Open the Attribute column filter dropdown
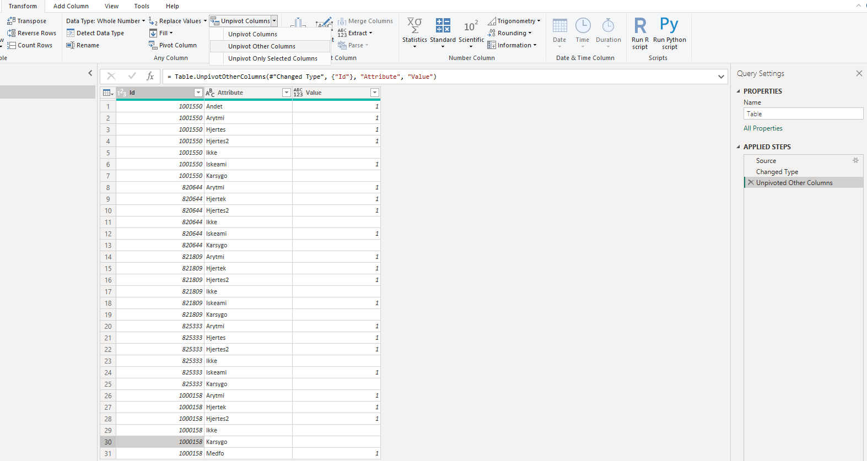Viewport: 867px width, 461px height. [287, 93]
